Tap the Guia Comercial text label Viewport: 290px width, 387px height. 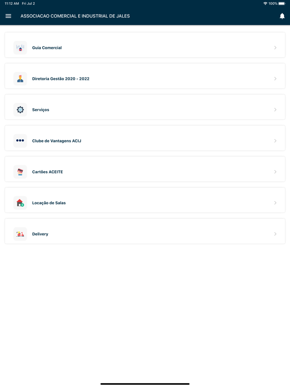tap(47, 48)
